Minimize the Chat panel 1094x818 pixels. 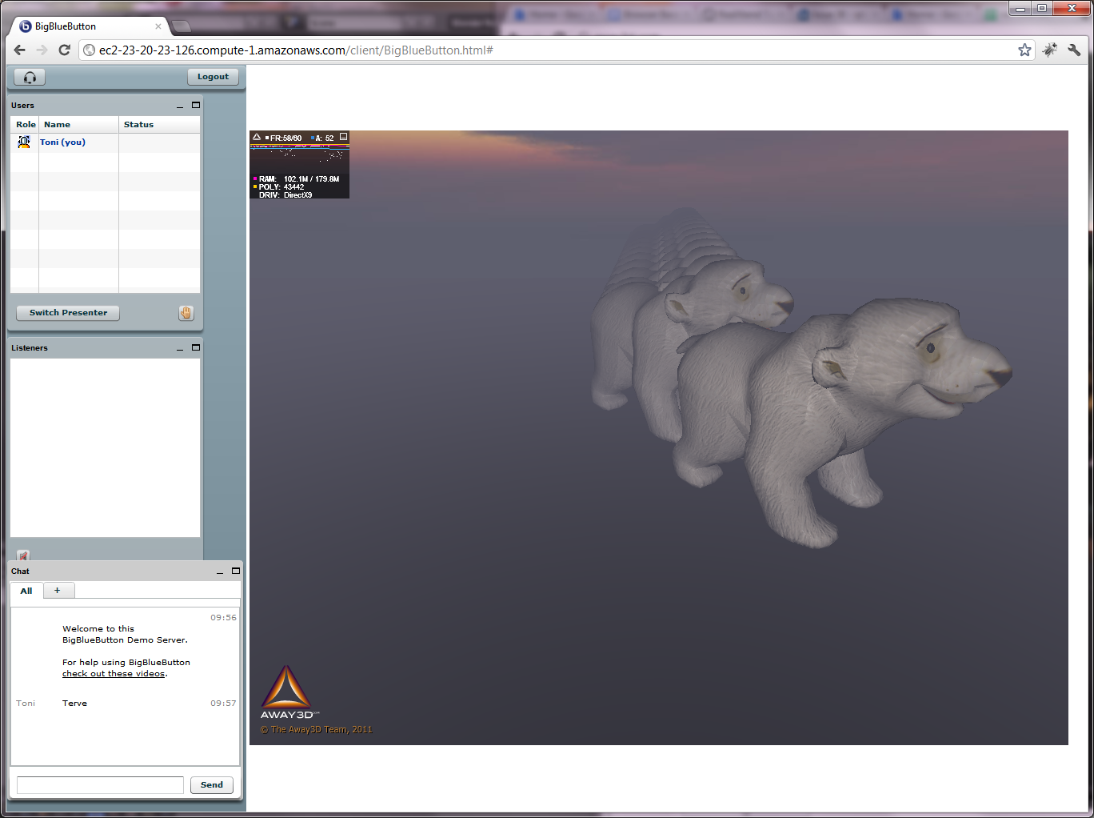(x=220, y=571)
